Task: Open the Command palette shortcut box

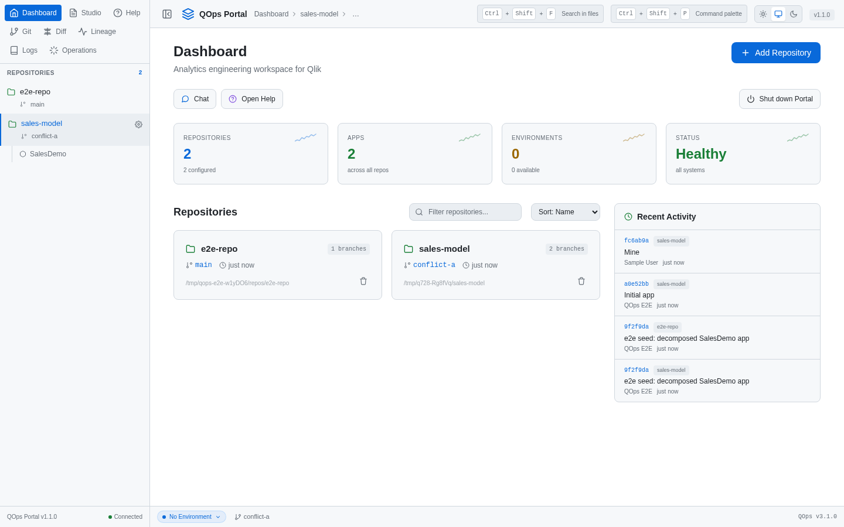Action: 679,14
